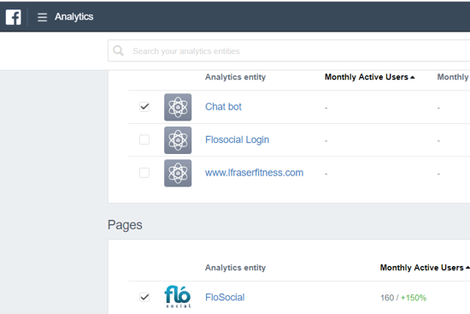
Task: Click the truncated Monthly column header
Action: point(453,77)
